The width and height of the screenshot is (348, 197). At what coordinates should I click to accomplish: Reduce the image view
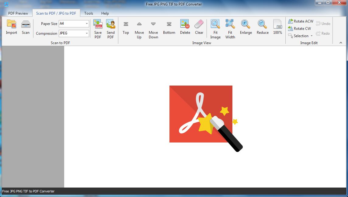[x=262, y=27]
